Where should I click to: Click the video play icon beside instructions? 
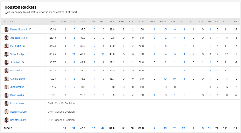point(6,12)
